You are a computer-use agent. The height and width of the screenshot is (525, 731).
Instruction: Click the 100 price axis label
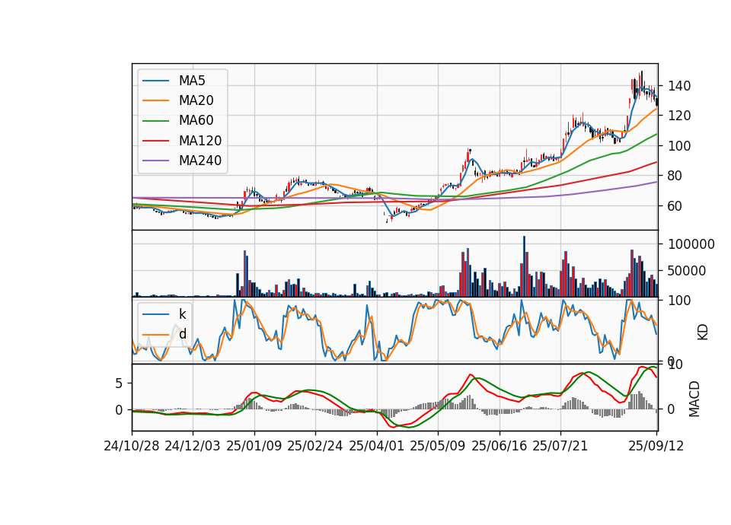[679, 146]
